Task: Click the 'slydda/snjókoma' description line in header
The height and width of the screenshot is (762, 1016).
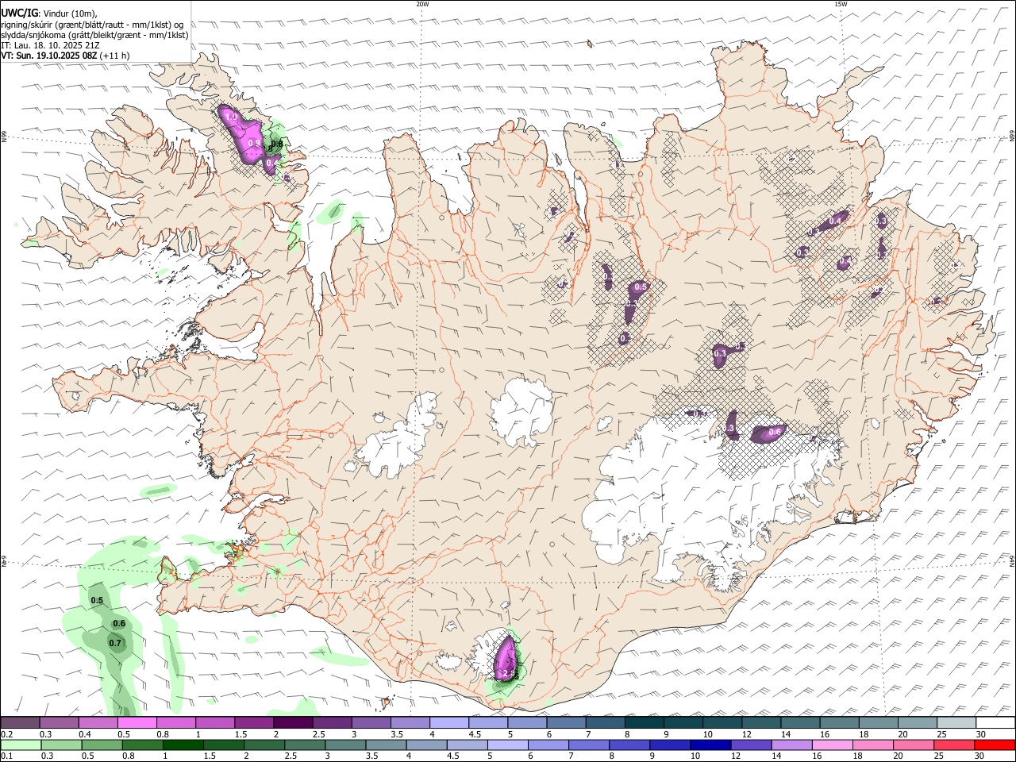Action: 95,35
